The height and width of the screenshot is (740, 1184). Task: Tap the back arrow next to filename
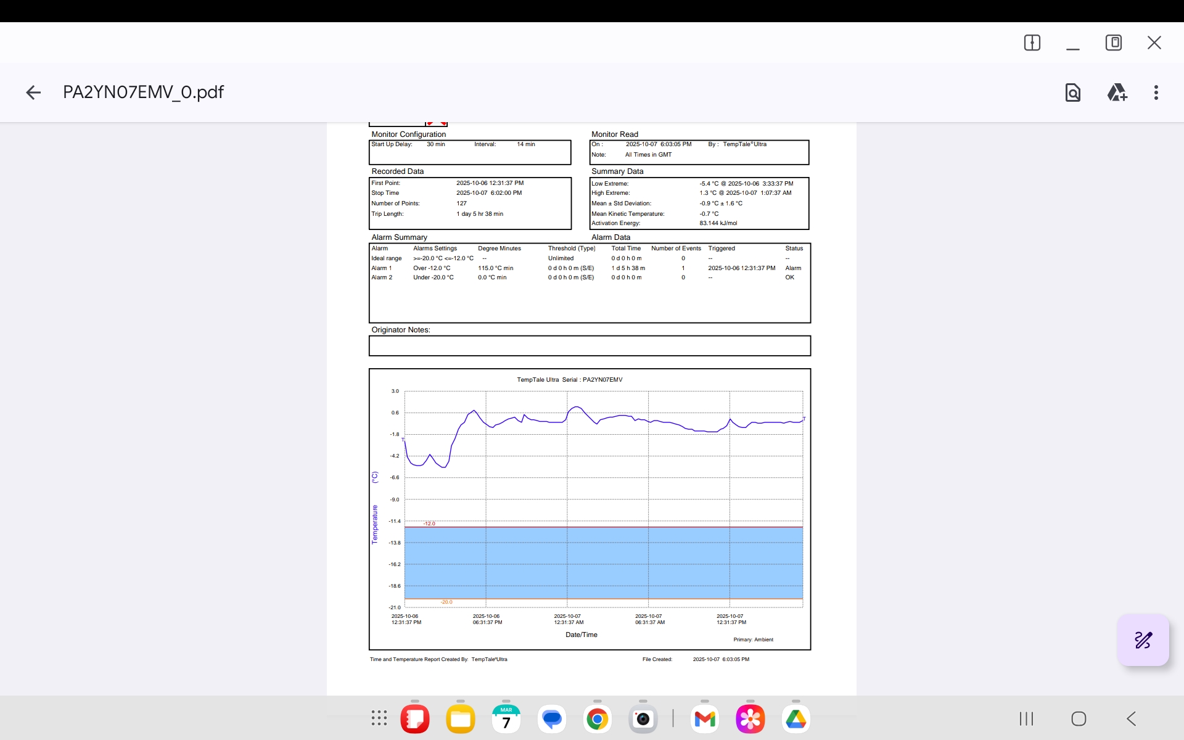33,92
